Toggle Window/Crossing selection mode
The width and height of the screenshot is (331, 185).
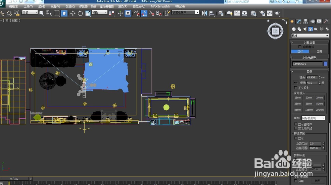[x=64, y=13]
